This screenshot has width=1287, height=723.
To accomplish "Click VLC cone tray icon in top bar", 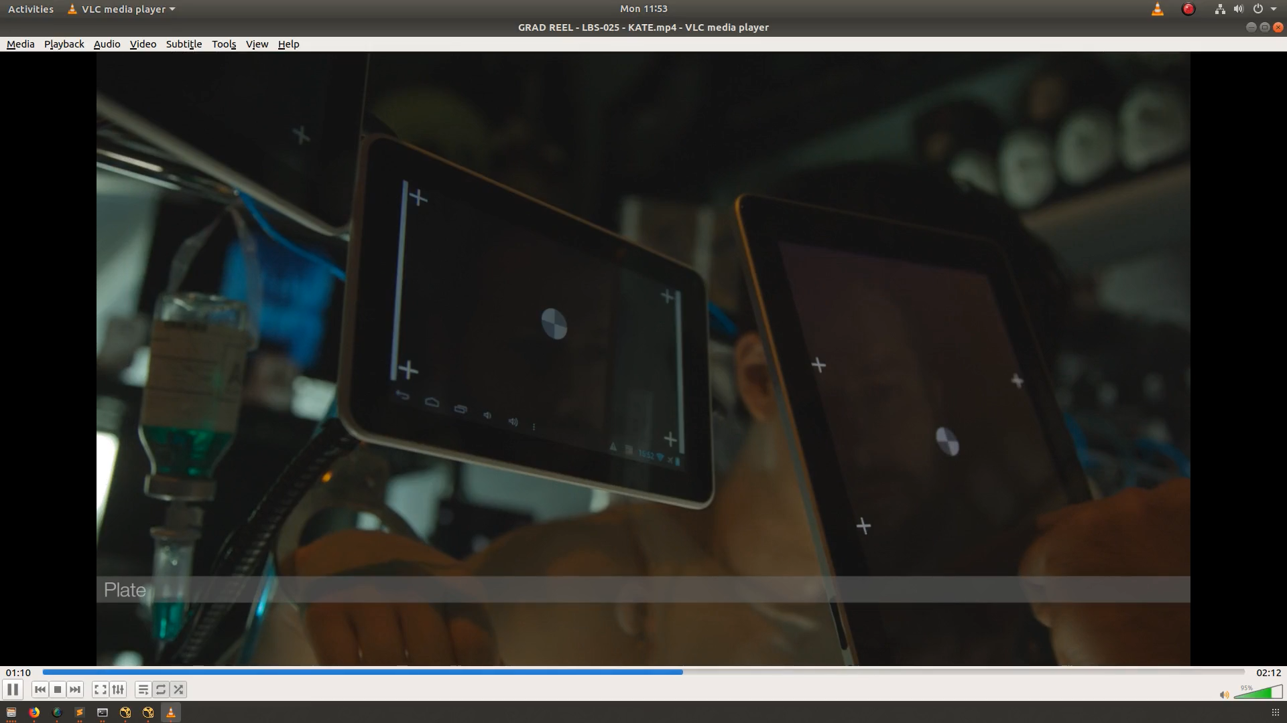I will point(1158,9).
